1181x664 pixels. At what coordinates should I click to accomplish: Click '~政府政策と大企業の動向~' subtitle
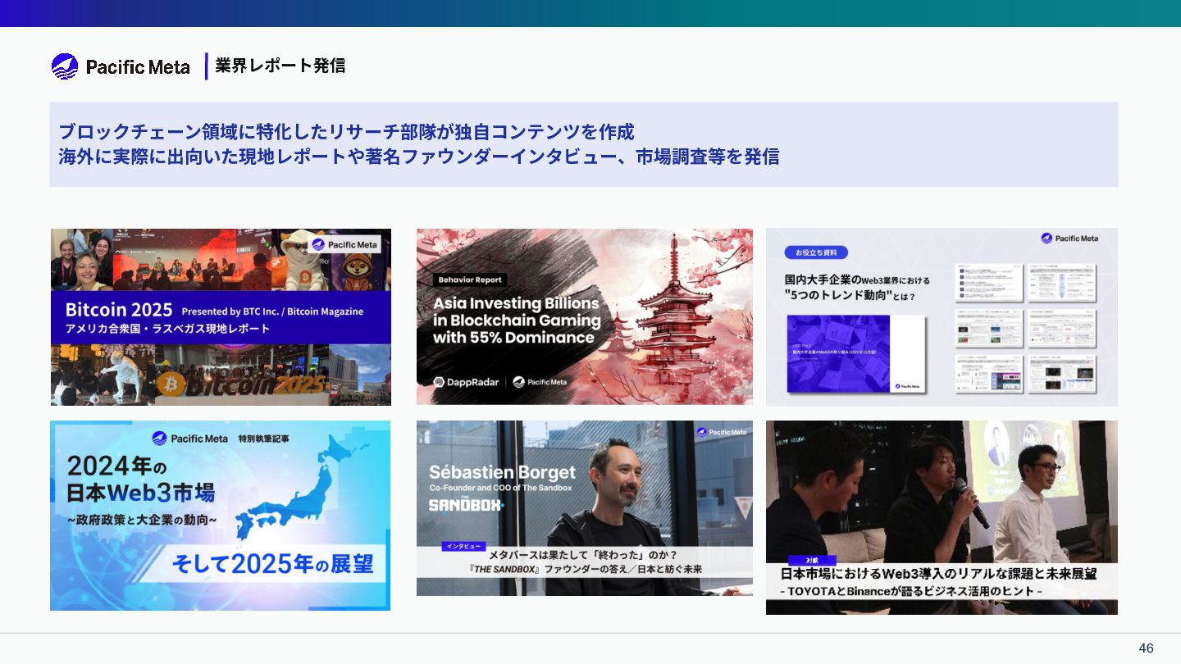click(142, 521)
